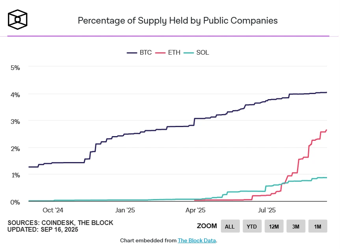
Task: Click the Apr '25 axis label
Action: pos(195,210)
